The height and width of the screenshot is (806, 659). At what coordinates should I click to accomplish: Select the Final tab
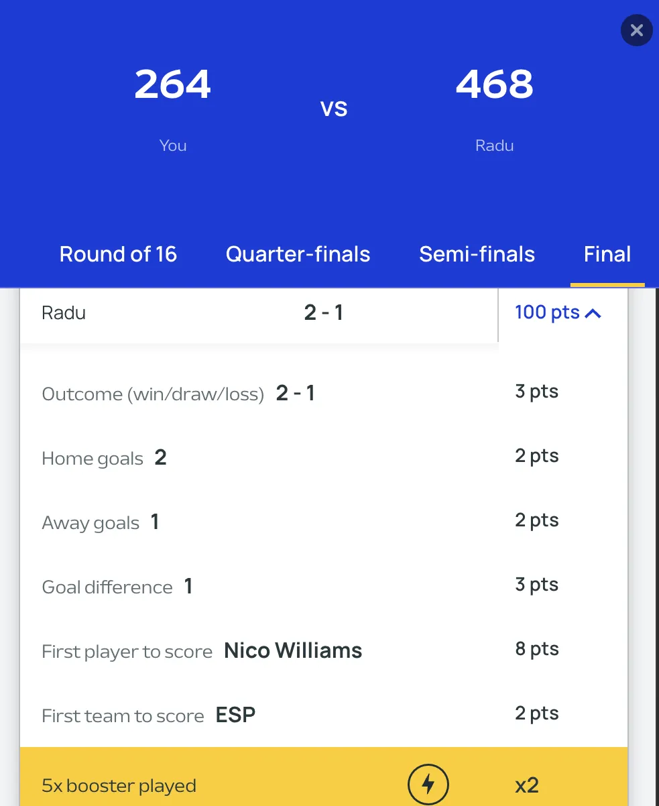click(607, 254)
